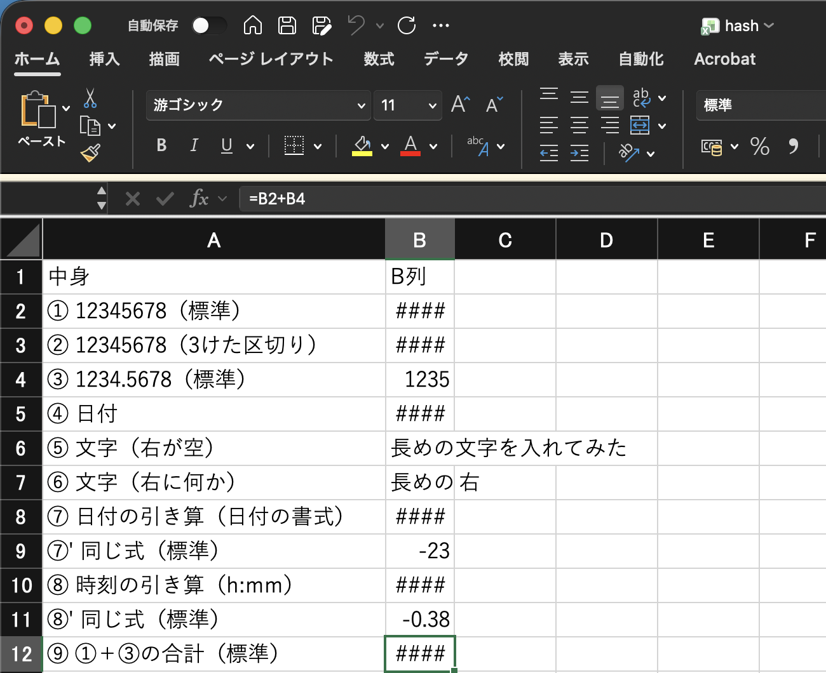The height and width of the screenshot is (673, 826).
Task: Decrease font size with small A
Action: [x=494, y=104]
